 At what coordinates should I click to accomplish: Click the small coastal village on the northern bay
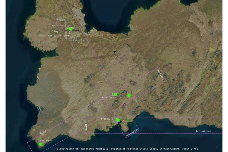pos(131,27)
